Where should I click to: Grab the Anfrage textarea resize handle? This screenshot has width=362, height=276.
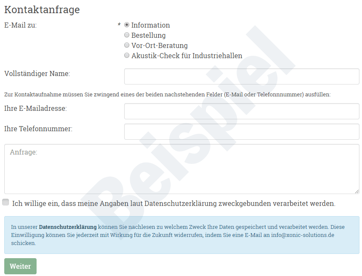click(x=357, y=192)
